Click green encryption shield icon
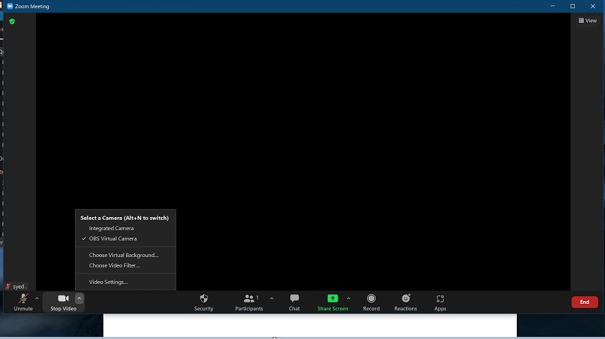This screenshot has width=605, height=339. coord(12,21)
